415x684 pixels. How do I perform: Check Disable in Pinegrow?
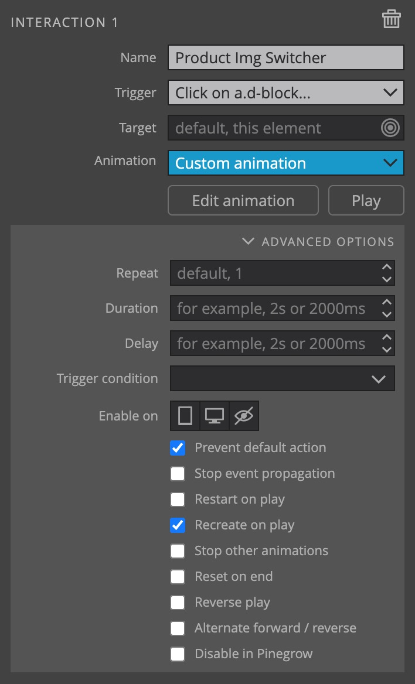pyautogui.click(x=178, y=654)
